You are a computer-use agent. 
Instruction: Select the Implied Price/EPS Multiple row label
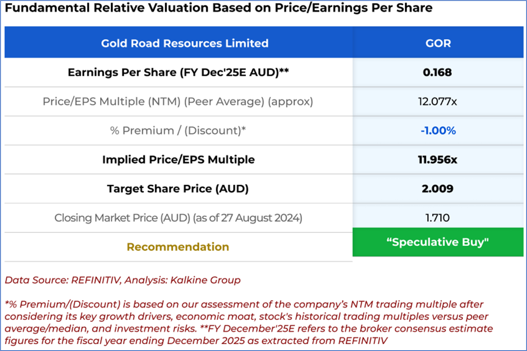tap(178, 160)
